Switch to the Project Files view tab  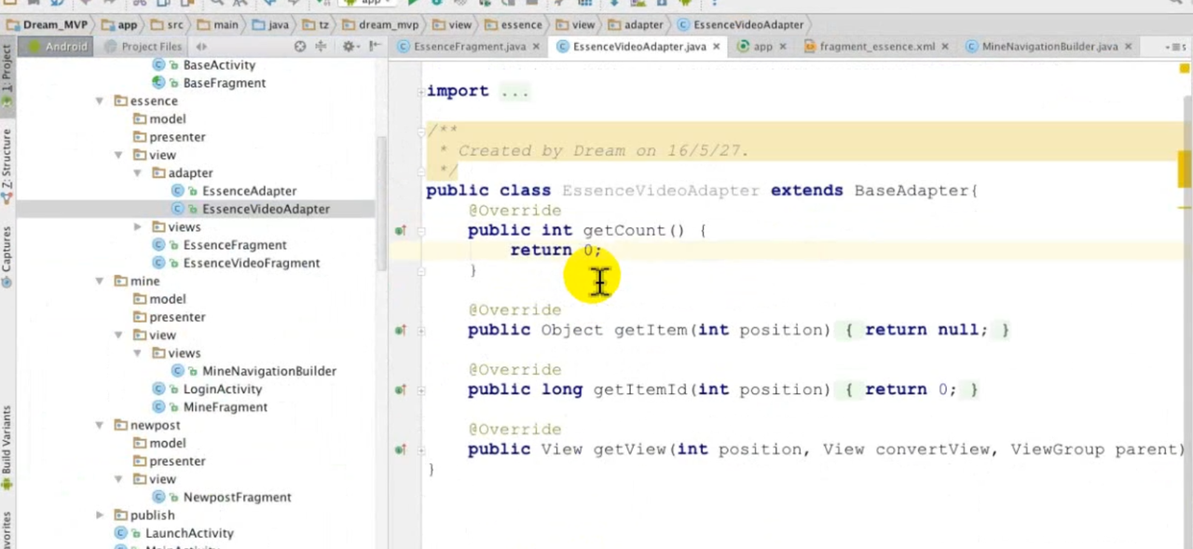click(151, 47)
